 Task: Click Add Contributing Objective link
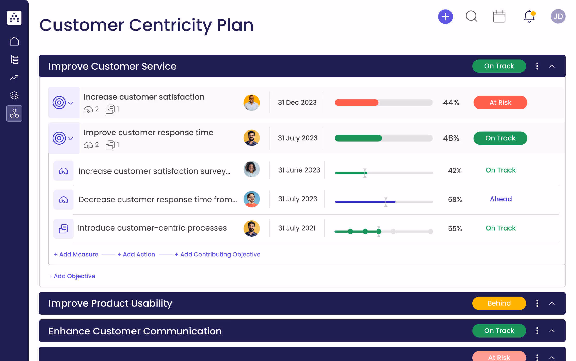click(217, 254)
